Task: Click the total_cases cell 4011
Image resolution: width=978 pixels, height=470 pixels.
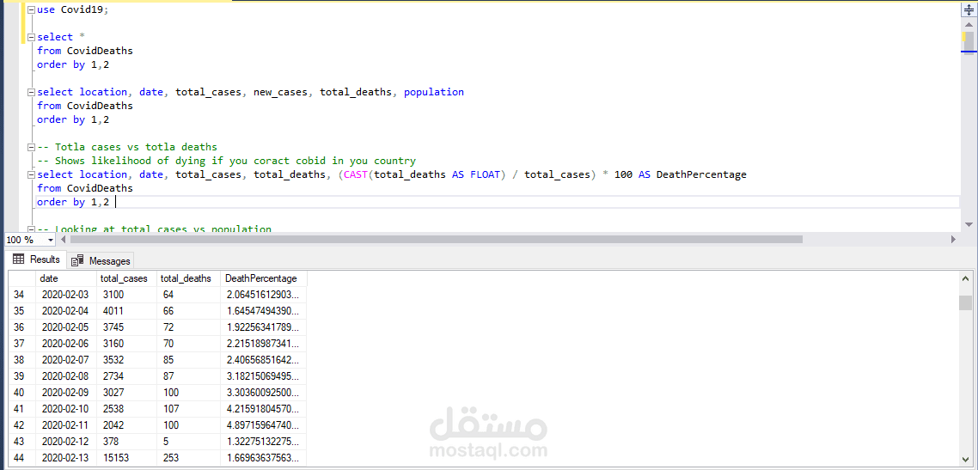Action: pos(126,310)
